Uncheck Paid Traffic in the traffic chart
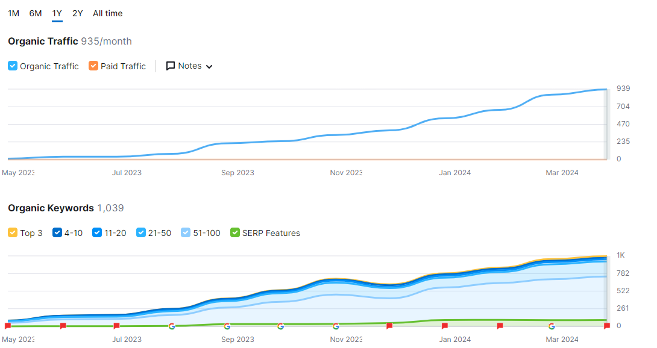657x348 pixels. click(93, 66)
